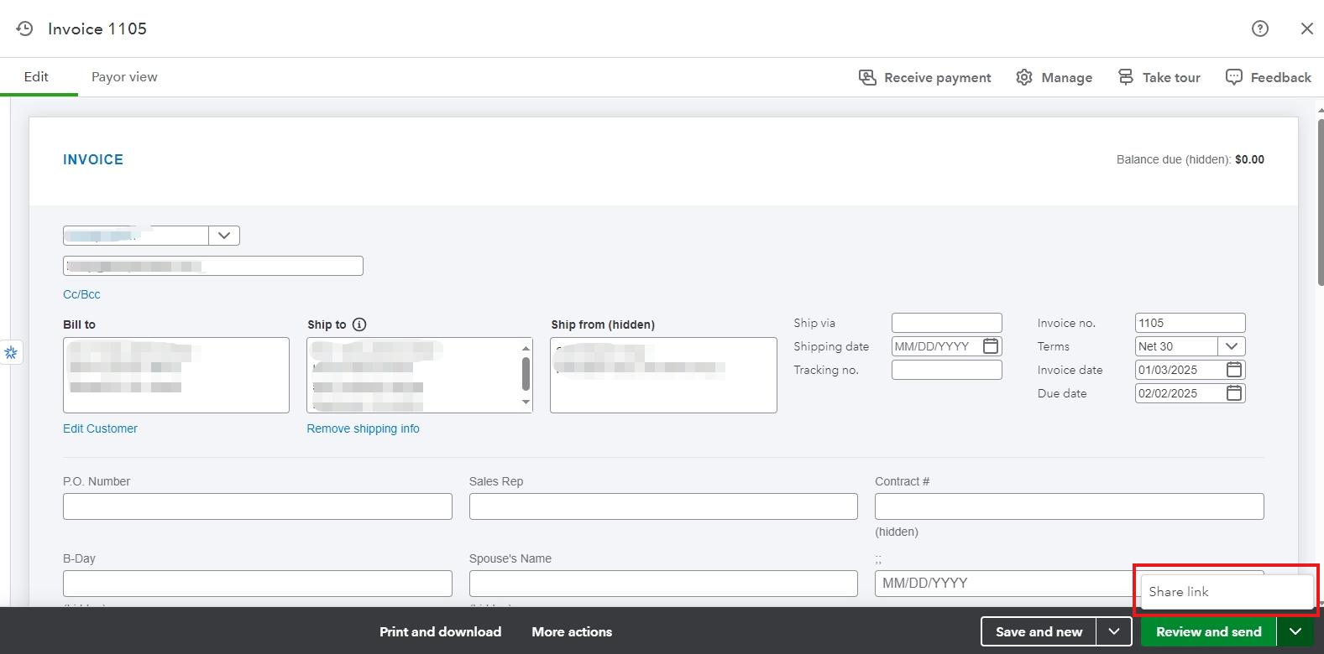
Task: Click the Ship to info icon
Action: 359,324
